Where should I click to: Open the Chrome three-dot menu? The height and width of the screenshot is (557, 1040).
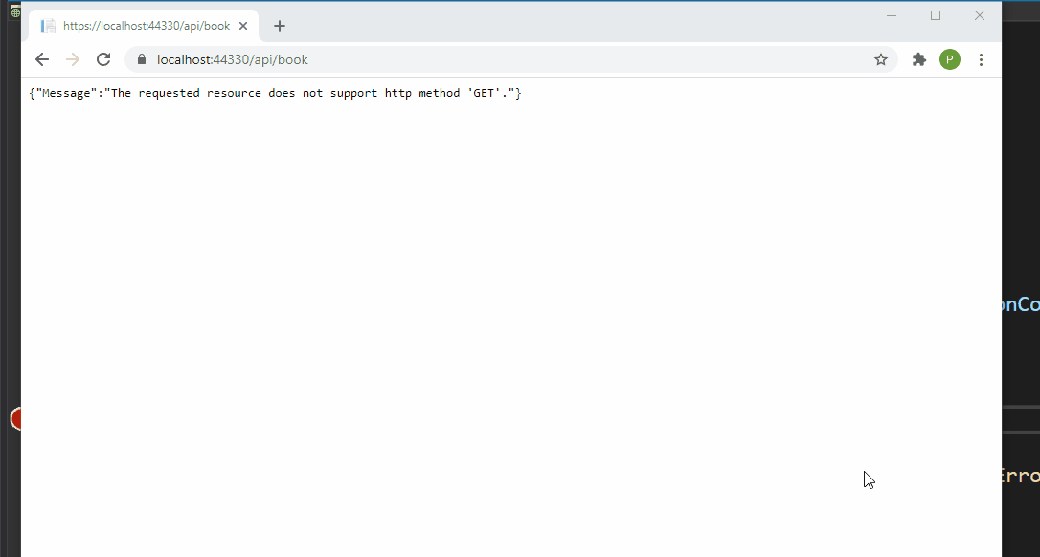[x=981, y=58]
